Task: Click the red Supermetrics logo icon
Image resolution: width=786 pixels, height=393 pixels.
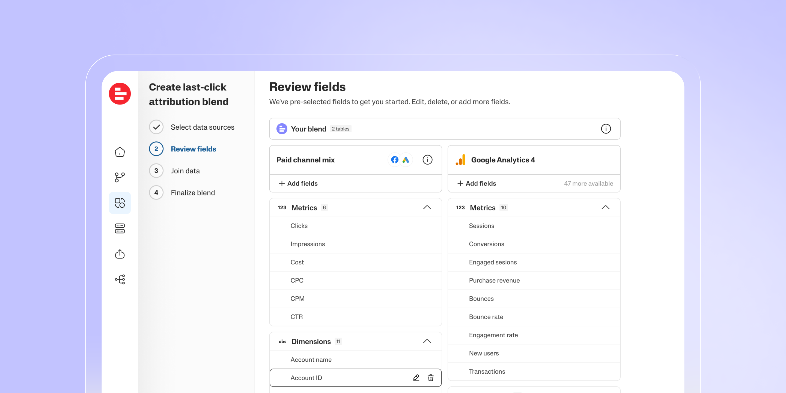Action: pyautogui.click(x=120, y=94)
